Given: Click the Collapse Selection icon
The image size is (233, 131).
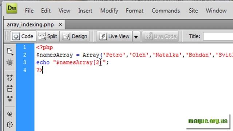Looking at the screenshot, I should pos(10,88).
